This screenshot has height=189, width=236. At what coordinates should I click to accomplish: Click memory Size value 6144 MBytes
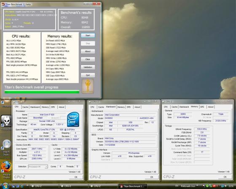point(183,117)
